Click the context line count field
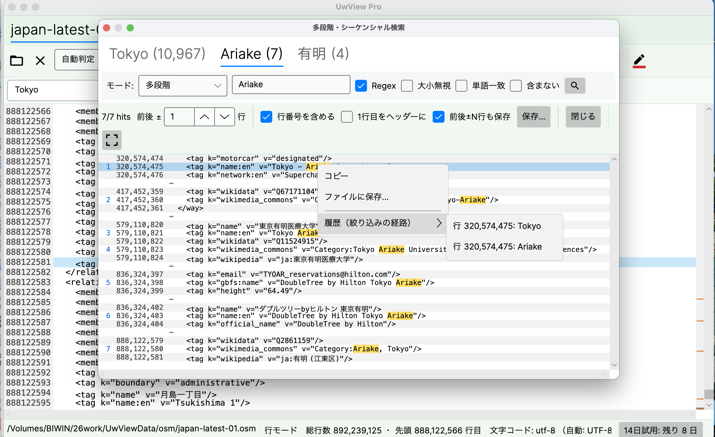Image resolution: width=715 pixels, height=437 pixels. pos(179,117)
